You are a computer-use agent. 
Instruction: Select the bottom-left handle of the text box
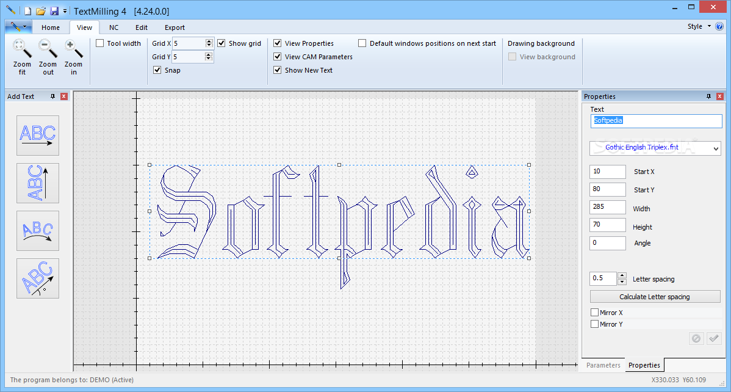149,258
